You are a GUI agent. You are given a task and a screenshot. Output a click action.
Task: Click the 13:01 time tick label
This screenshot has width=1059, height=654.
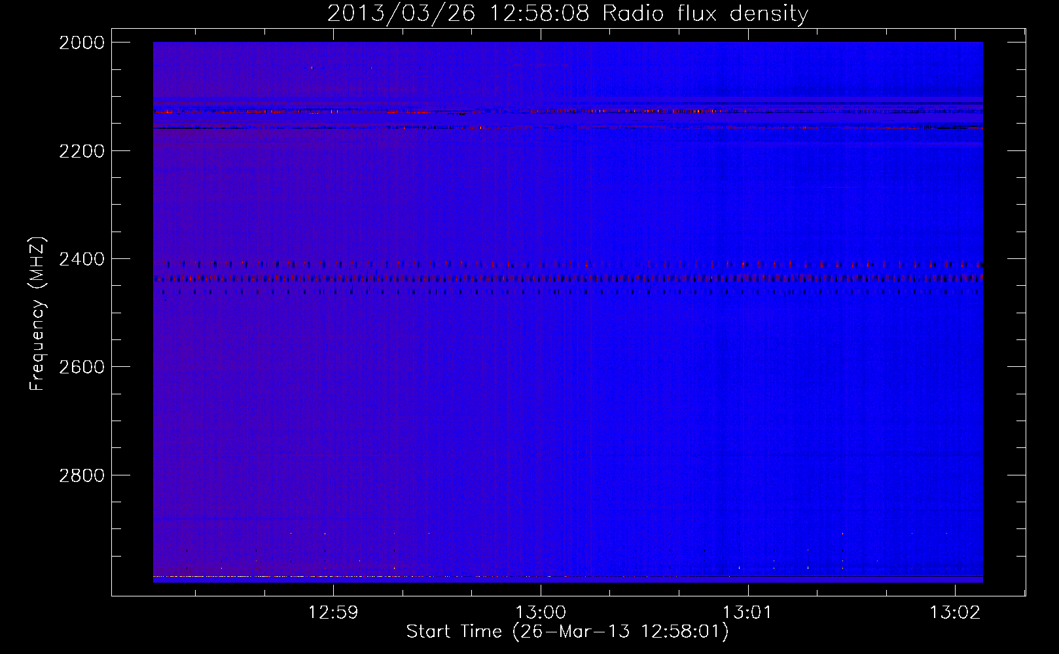pyautogui.click(x=747, y=612)
